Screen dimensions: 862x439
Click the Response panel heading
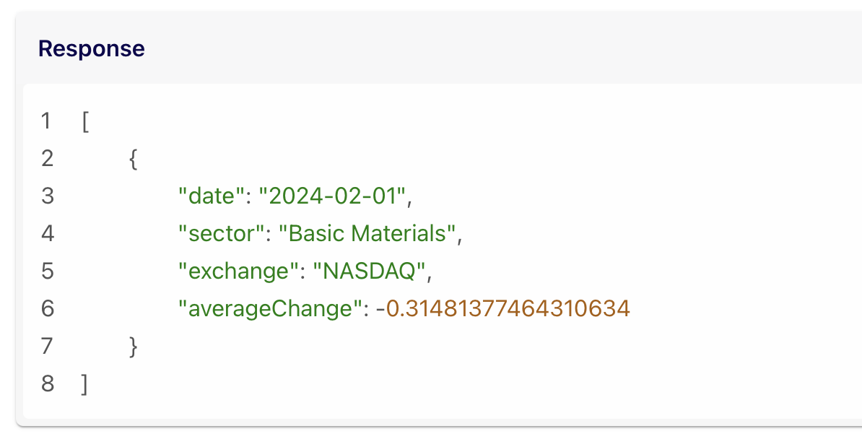point(92,48)
